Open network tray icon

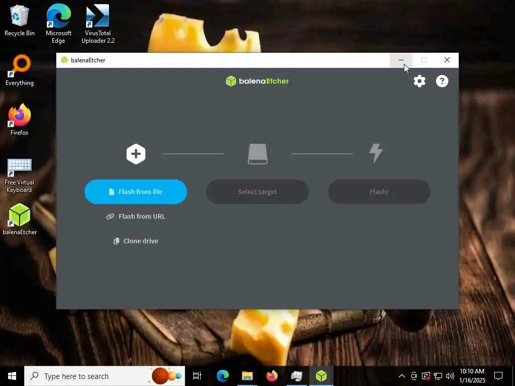[438, 376]
